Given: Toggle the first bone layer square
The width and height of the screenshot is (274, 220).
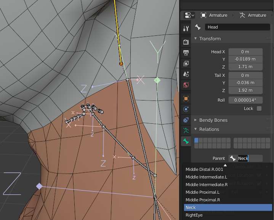Looking at the screenshot, I should [x=196, y=140].
